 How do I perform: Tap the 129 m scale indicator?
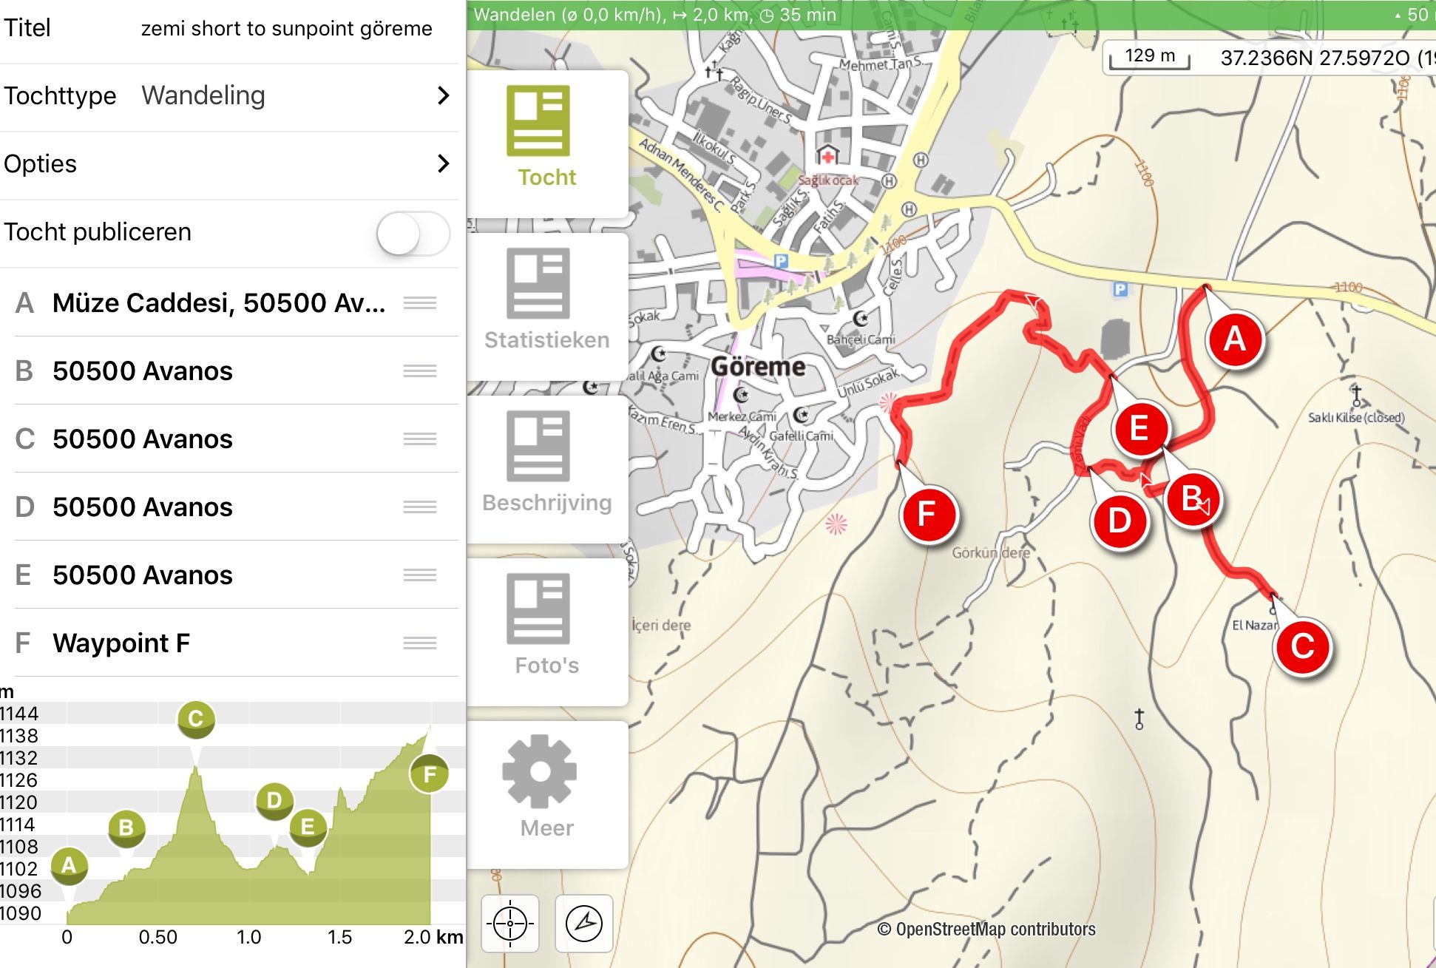1150,56
